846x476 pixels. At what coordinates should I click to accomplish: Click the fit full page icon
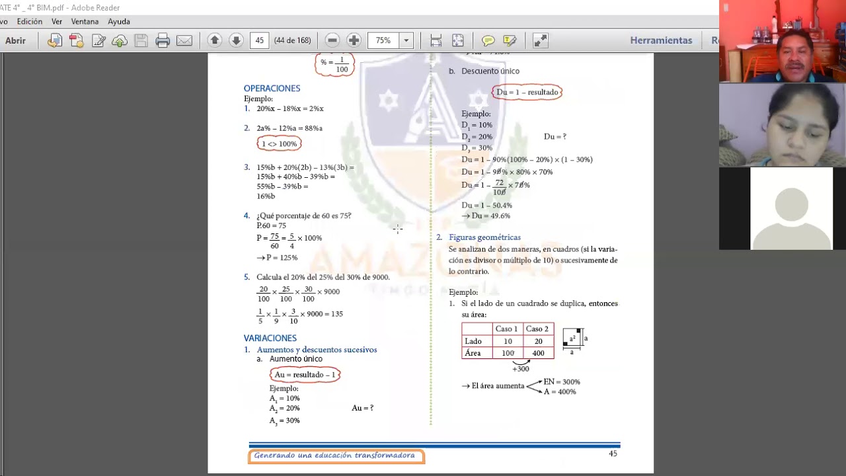[x=457, y=40]
